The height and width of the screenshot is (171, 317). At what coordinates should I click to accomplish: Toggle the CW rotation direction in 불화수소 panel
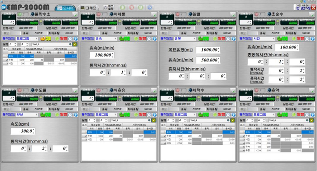[x=46, y=38]
